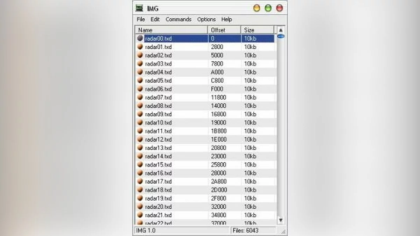Click the file icon next to radar05.txd
This screenshot has width=420, height=236.
pyautogui.click(x=140, y=80)
